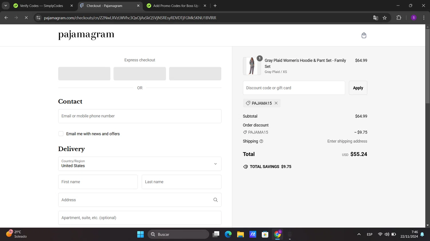
Task: Click the shipping info question mark icon
Action: (x=261, y=141)
